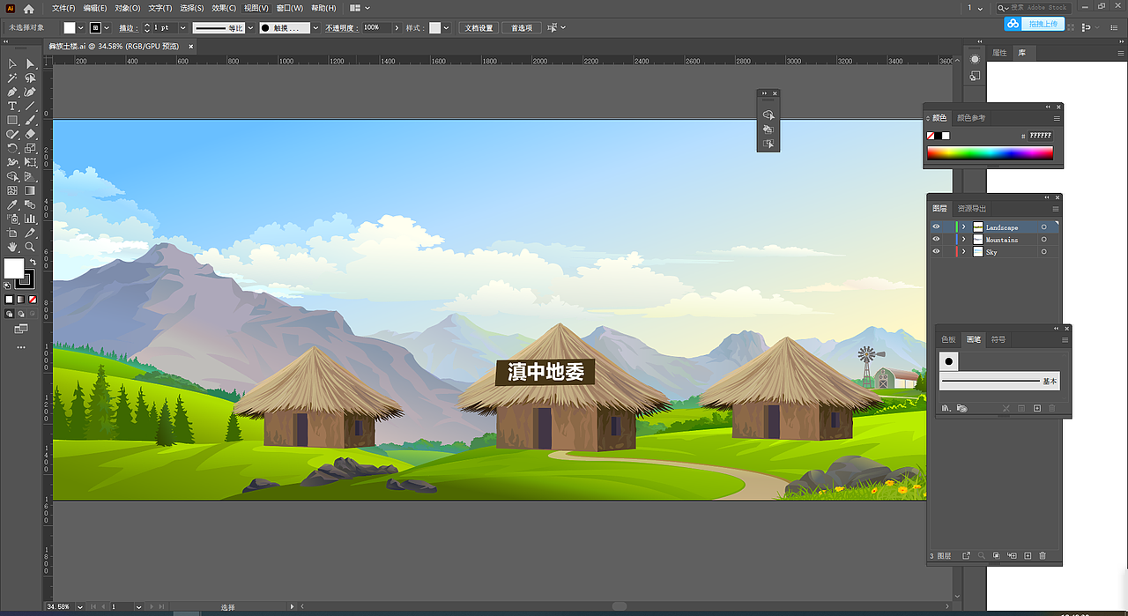The height and width of the screenshot is (616, 1128).
Task: Select the Direct Selection tool
Action: pos(30,63)
